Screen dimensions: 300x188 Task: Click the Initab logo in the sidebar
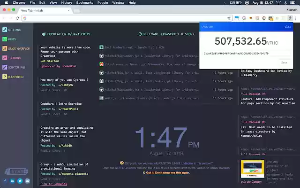tap(16, 171)
